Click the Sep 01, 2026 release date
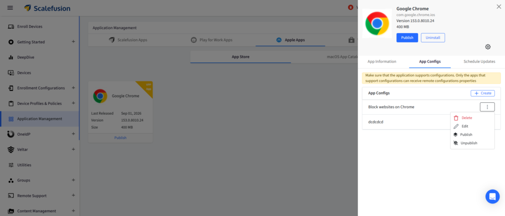Viewport: 505px width, 216px height. point(131,114)
